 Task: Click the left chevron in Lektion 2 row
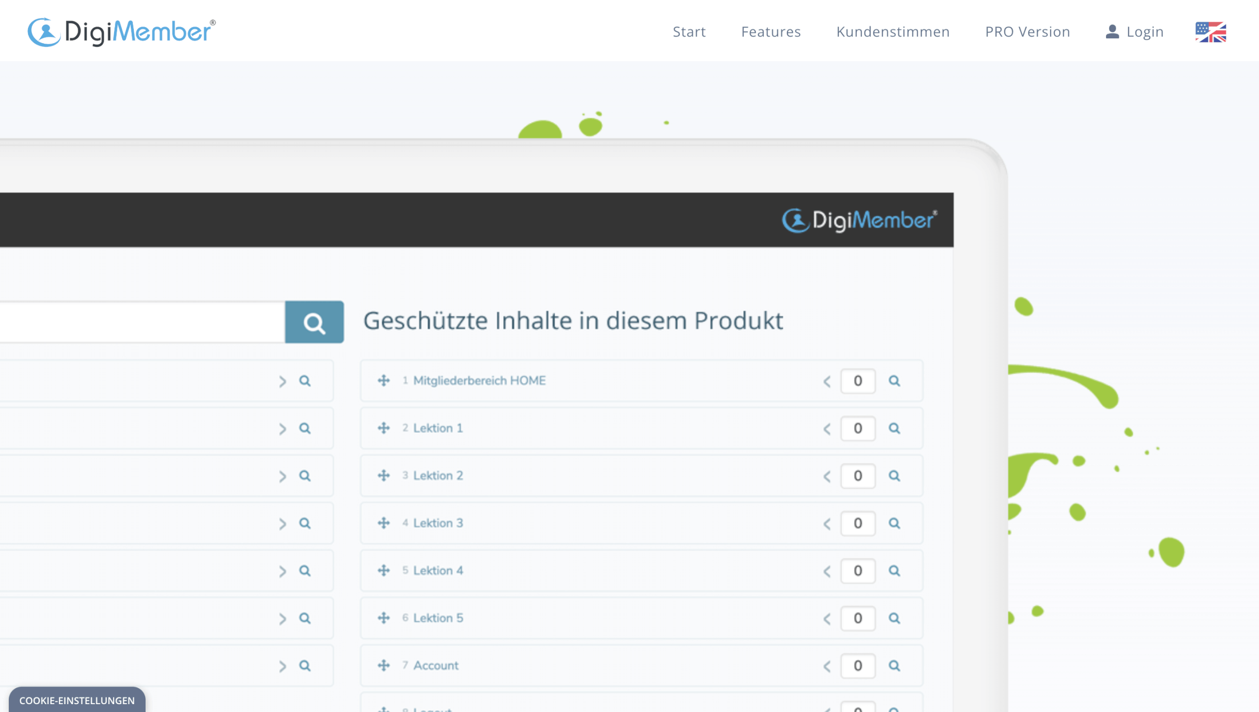[827, 477]
